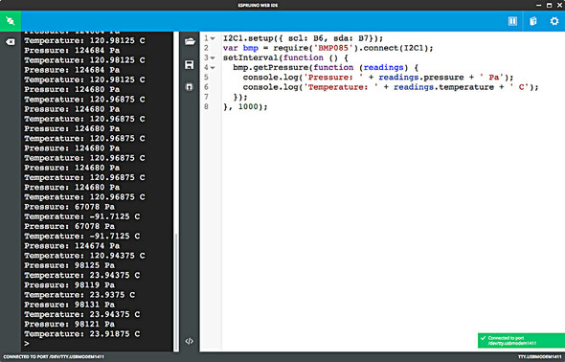Send code to Espruino with the chip icon

tap(190, 87)
